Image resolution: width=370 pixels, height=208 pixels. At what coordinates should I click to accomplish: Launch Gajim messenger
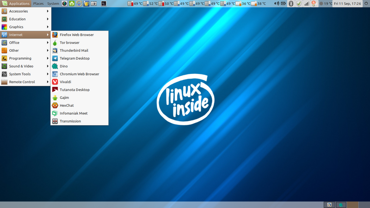[x=80, y=98]
